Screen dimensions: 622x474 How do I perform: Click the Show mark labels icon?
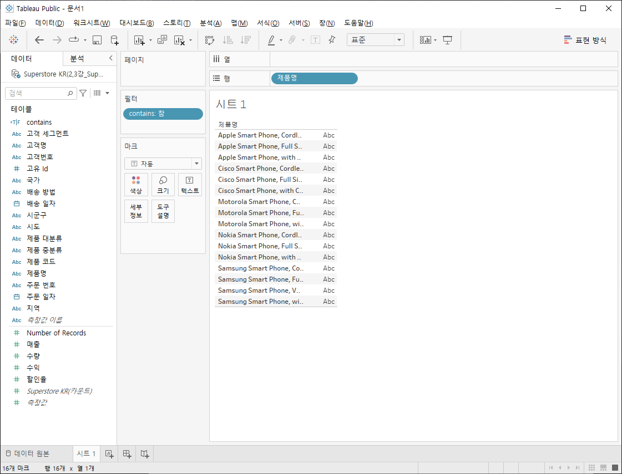click(x=315, y=39)
